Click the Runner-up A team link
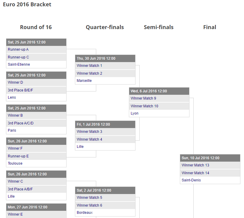This screenshot has height=218, width=244. [x=18, y=49]
